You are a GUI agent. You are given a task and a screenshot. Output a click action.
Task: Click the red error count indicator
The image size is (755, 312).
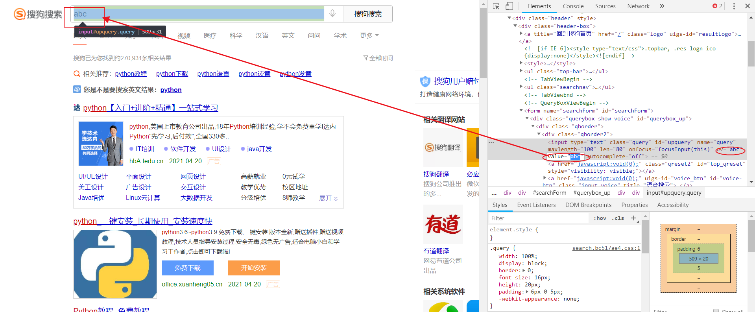[x=717, y=6]
